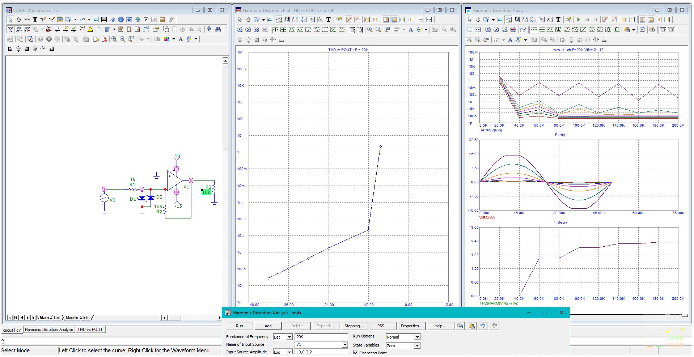This screenshot has height=357, width=694.
Task: Toggle Scale mode icon in THD plot toolbar
Action: [279, 20]
